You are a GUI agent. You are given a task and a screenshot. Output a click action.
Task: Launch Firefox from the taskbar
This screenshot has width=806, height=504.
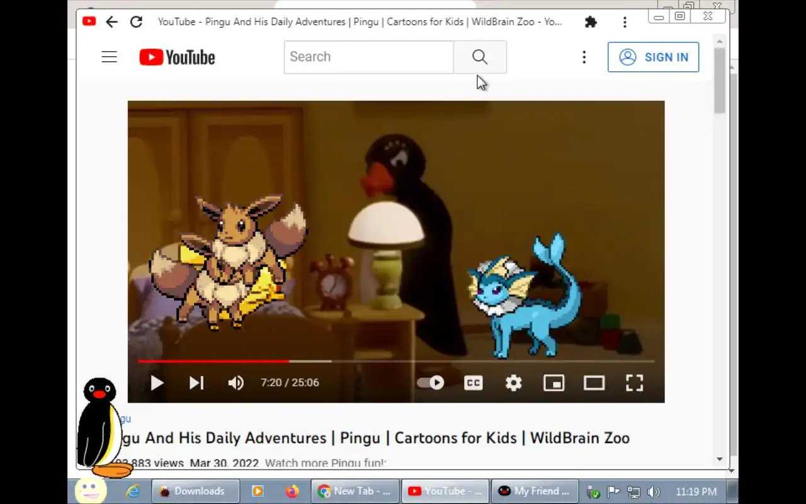[x=292, y=491]
